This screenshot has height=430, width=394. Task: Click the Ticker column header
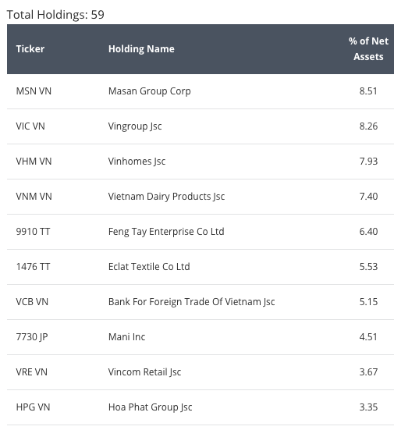30,49
